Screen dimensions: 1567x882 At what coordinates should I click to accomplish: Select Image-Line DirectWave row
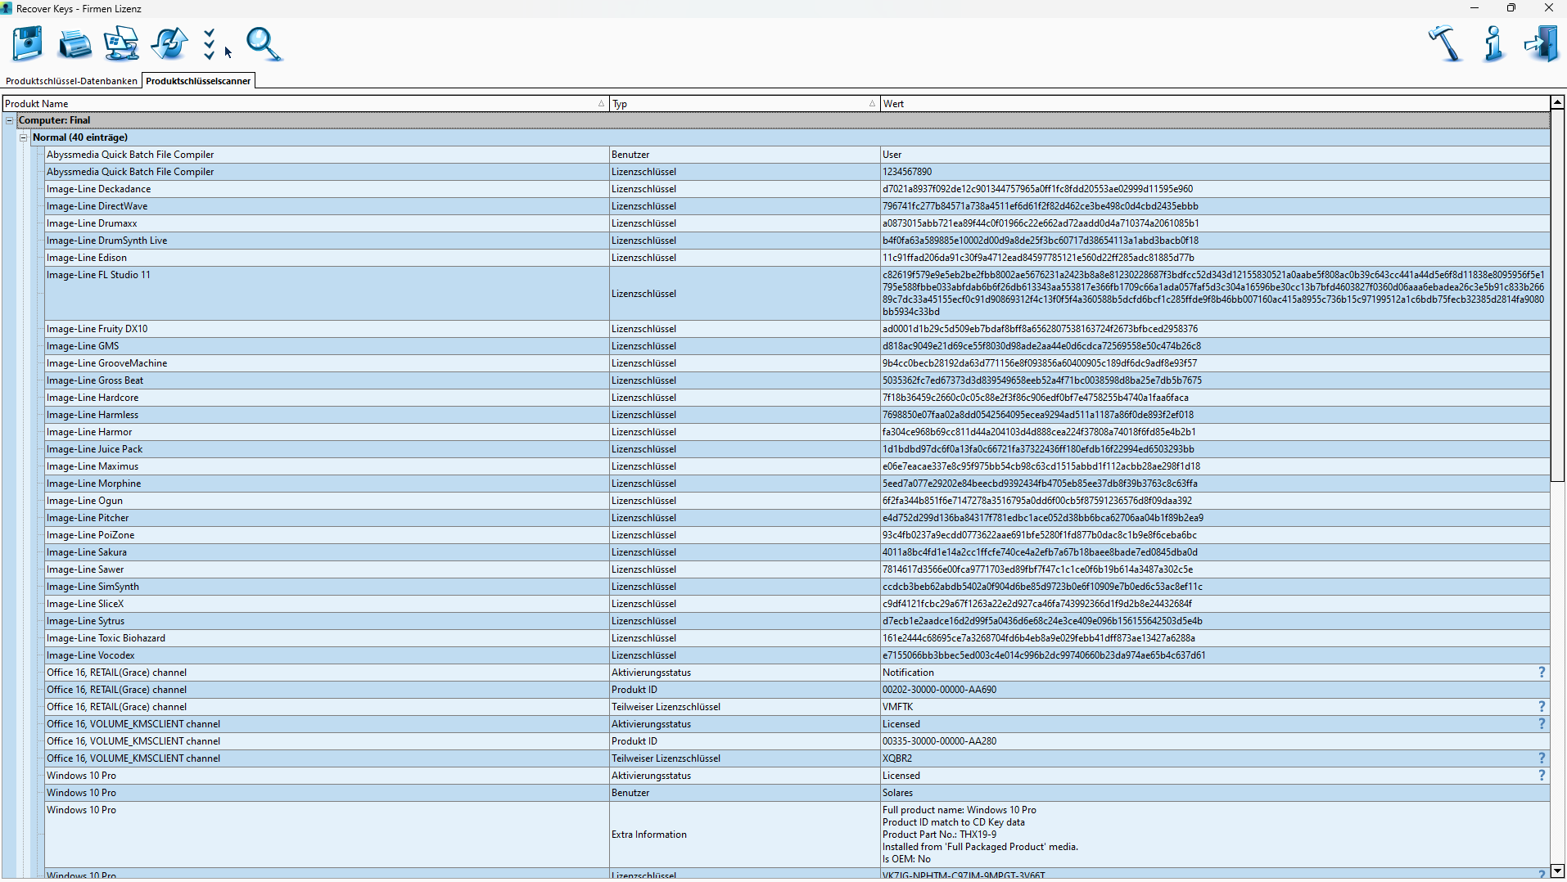click(x=797, y=206)
